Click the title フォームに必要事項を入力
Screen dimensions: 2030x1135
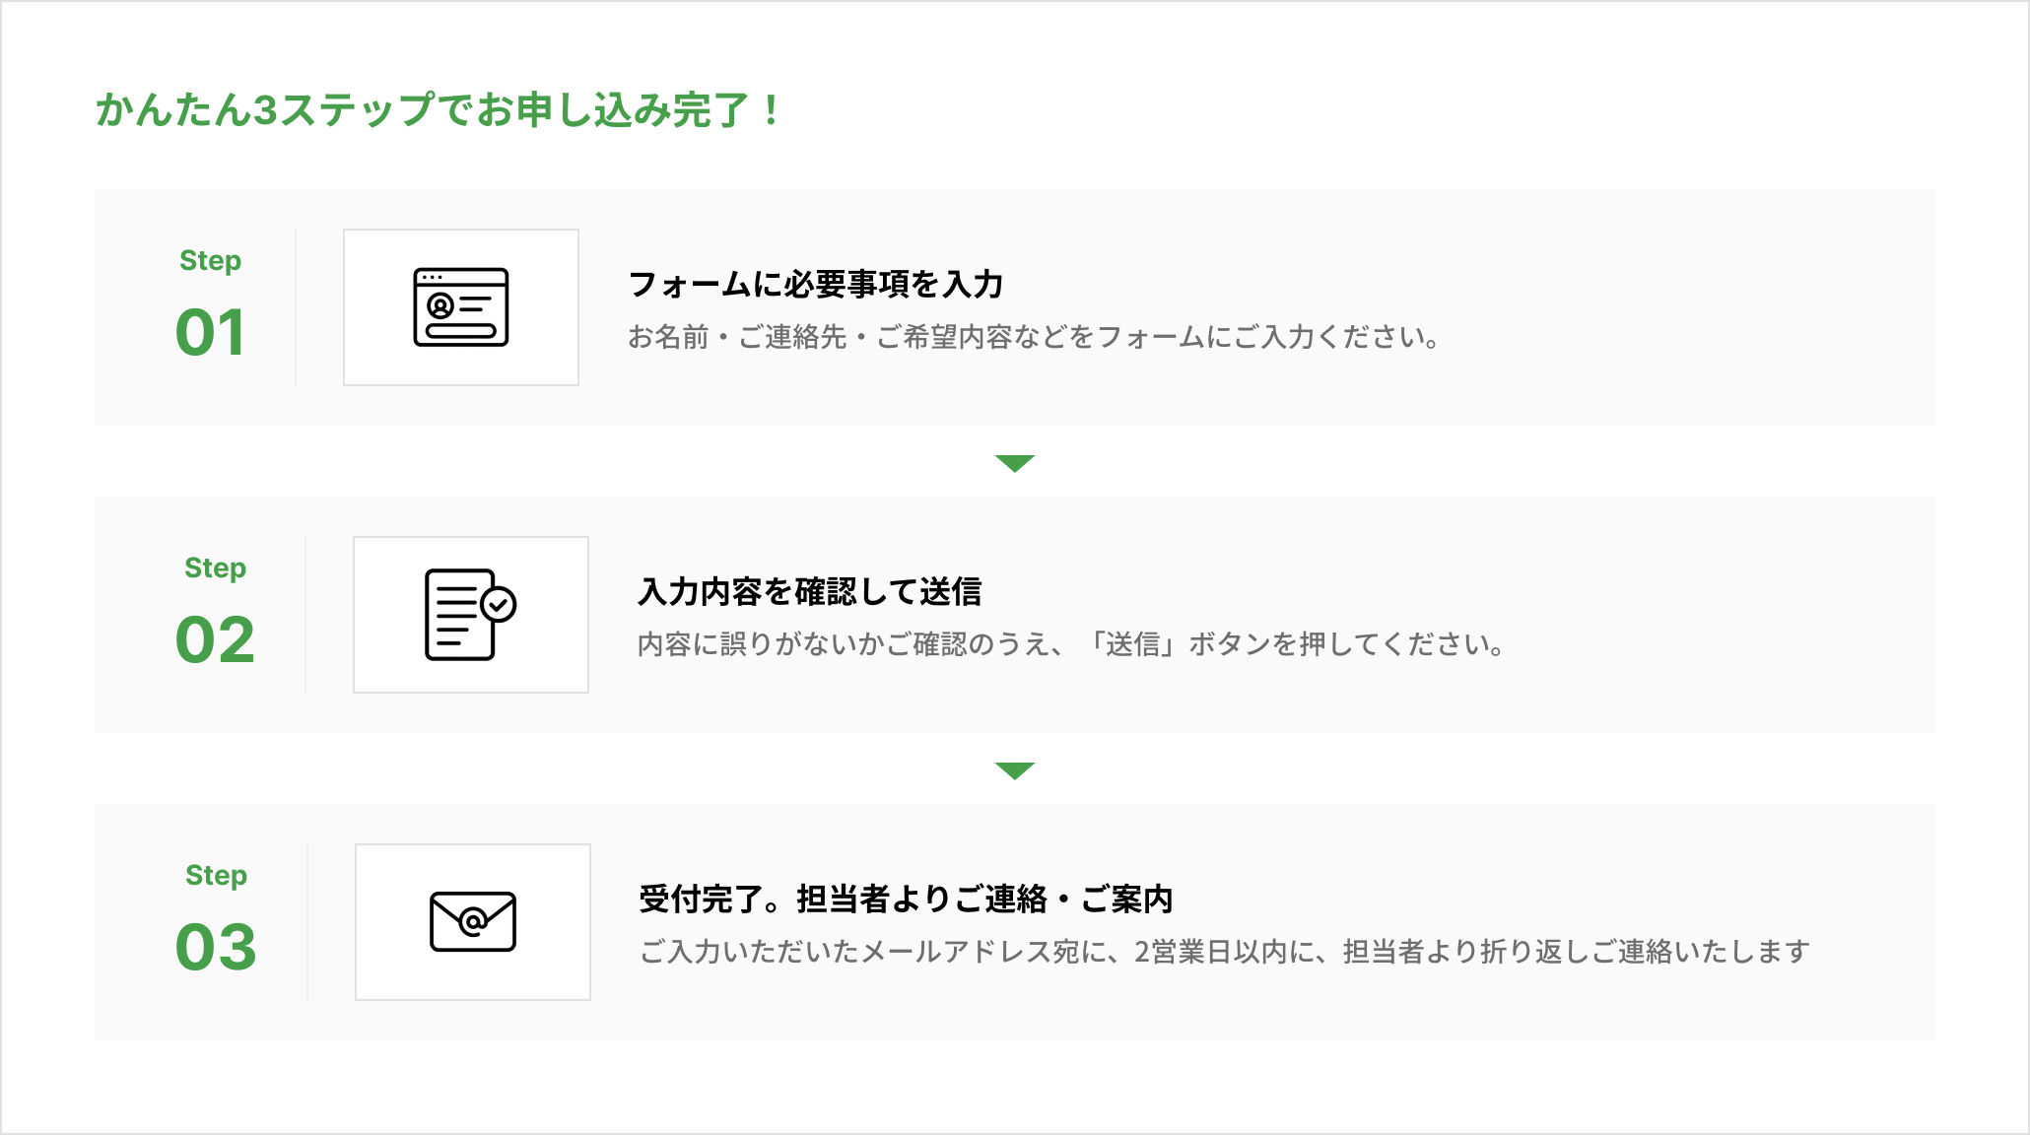816,285
